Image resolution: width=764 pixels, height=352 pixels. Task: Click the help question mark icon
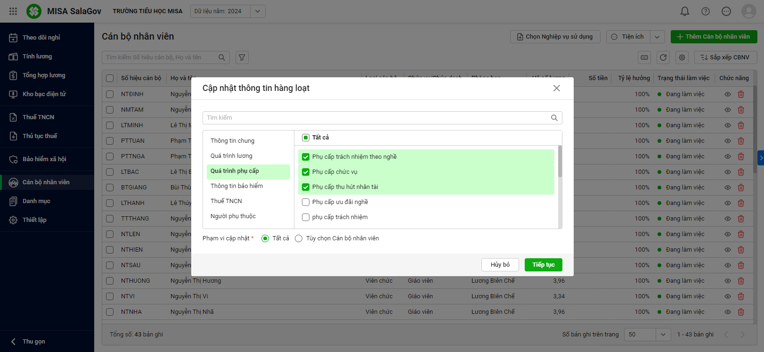(x=705, y=11)
